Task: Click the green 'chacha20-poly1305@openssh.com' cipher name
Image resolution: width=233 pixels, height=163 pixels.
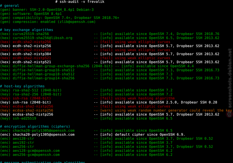Action: (x=43, y=131)
